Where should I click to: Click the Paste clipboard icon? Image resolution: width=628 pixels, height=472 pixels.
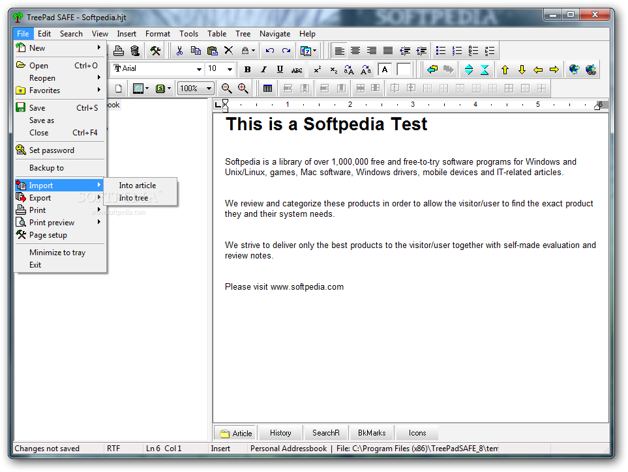click(x=213, y=51)
